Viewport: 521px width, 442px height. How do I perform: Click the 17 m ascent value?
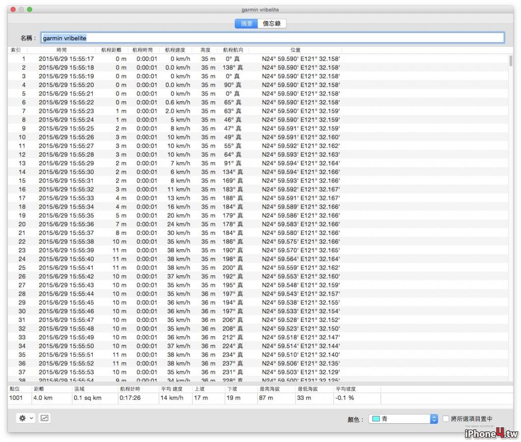point(201,398)
